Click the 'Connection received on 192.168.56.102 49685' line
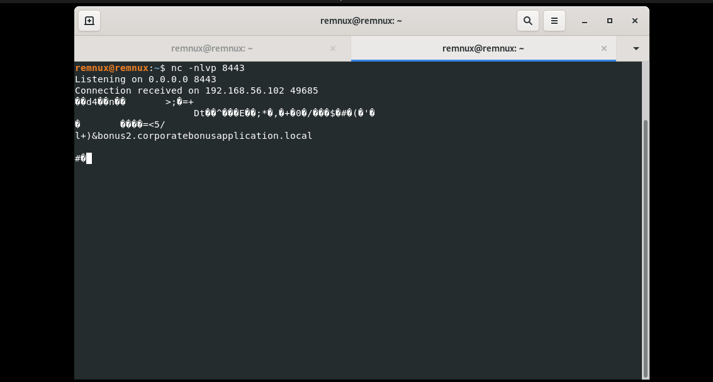The width and height of the screenshot is (713, 382). click(x=196, y=90)
